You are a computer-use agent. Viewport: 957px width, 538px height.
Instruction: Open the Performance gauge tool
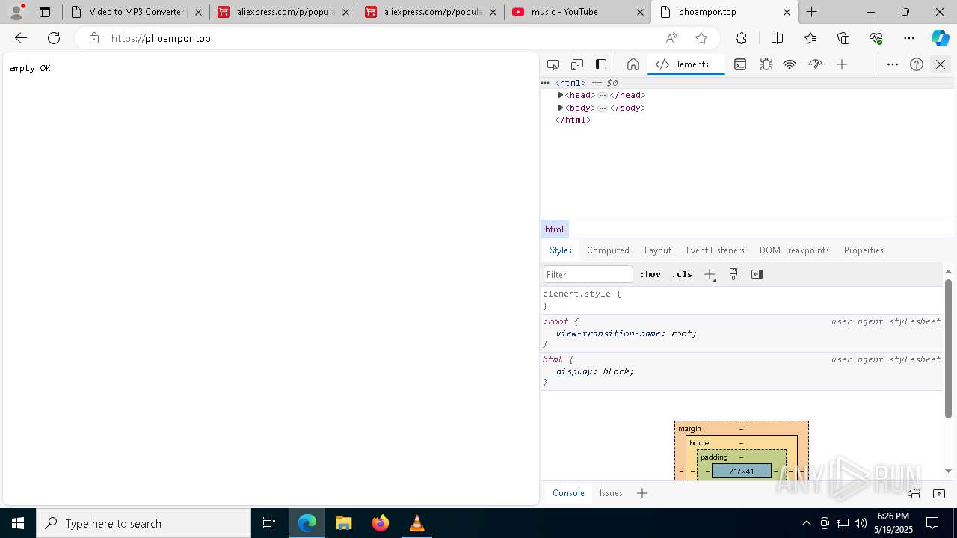click(816, 64)
